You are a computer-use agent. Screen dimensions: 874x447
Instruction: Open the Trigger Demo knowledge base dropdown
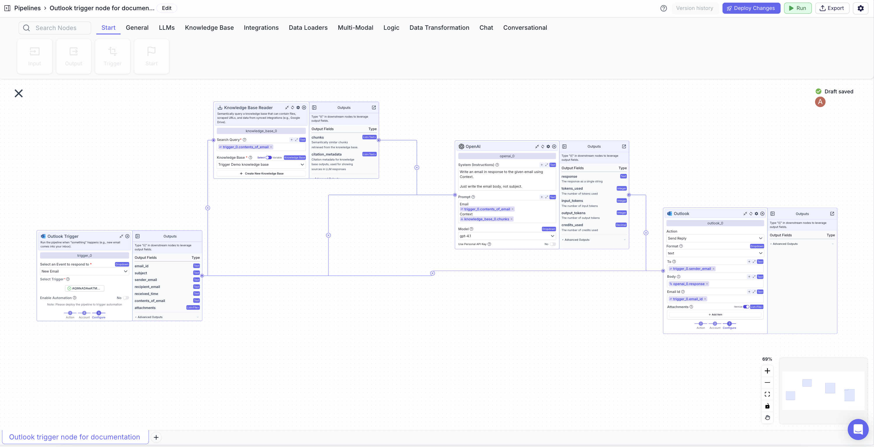point(261,165)
